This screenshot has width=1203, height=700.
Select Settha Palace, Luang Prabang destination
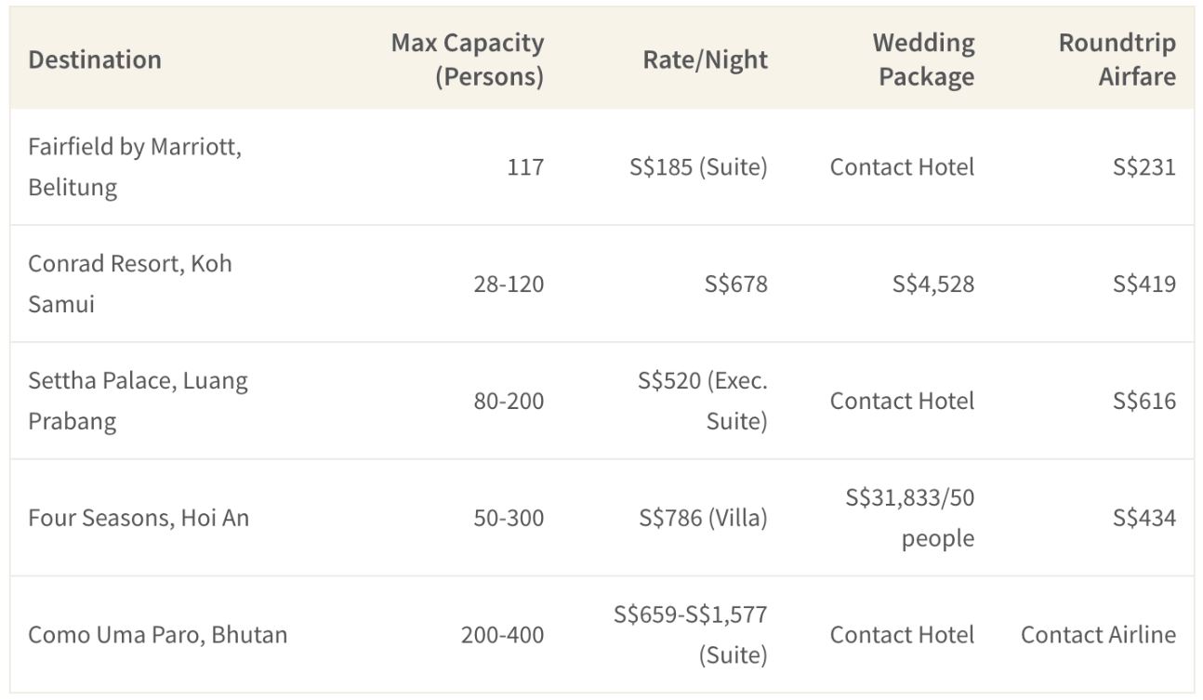coord(138,401)
